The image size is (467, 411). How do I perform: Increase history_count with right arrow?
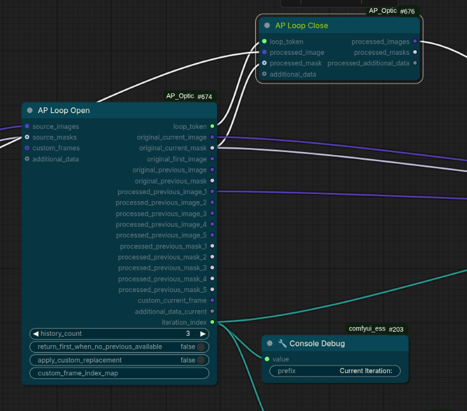tap(203, 333)
